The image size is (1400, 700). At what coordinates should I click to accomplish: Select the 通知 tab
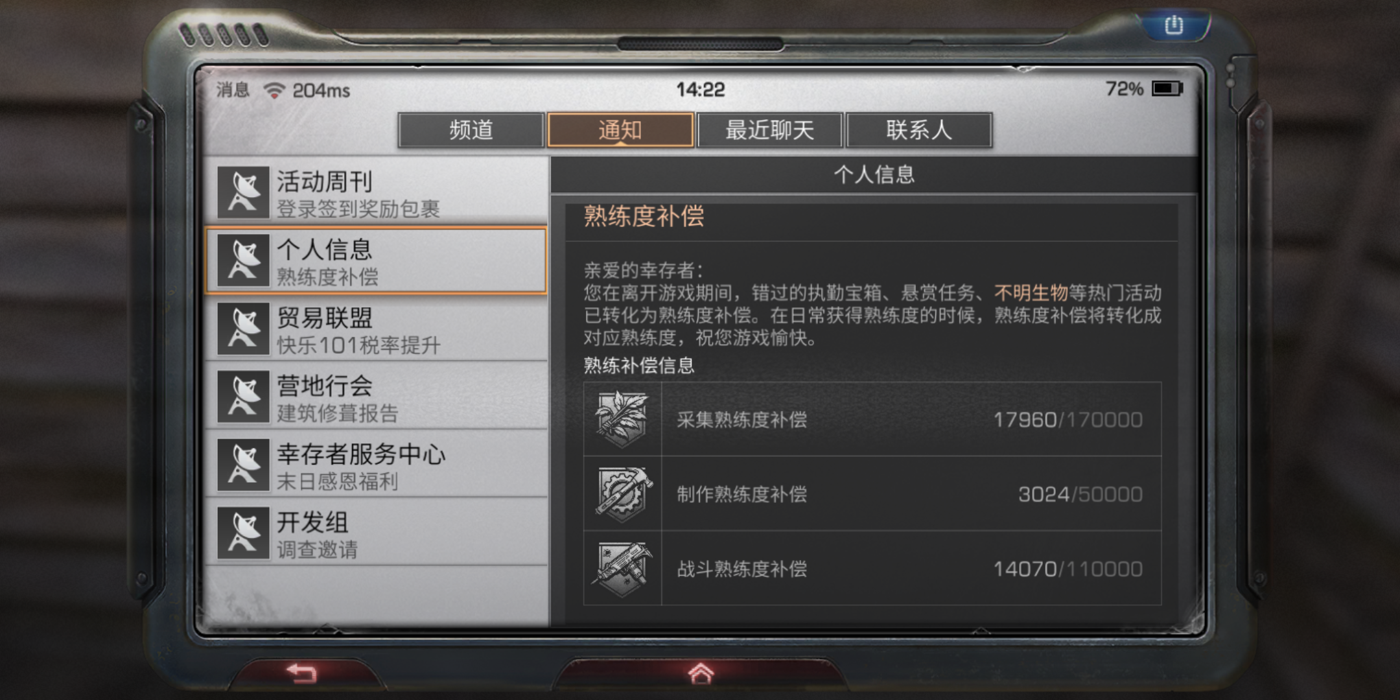coord(620,130)
